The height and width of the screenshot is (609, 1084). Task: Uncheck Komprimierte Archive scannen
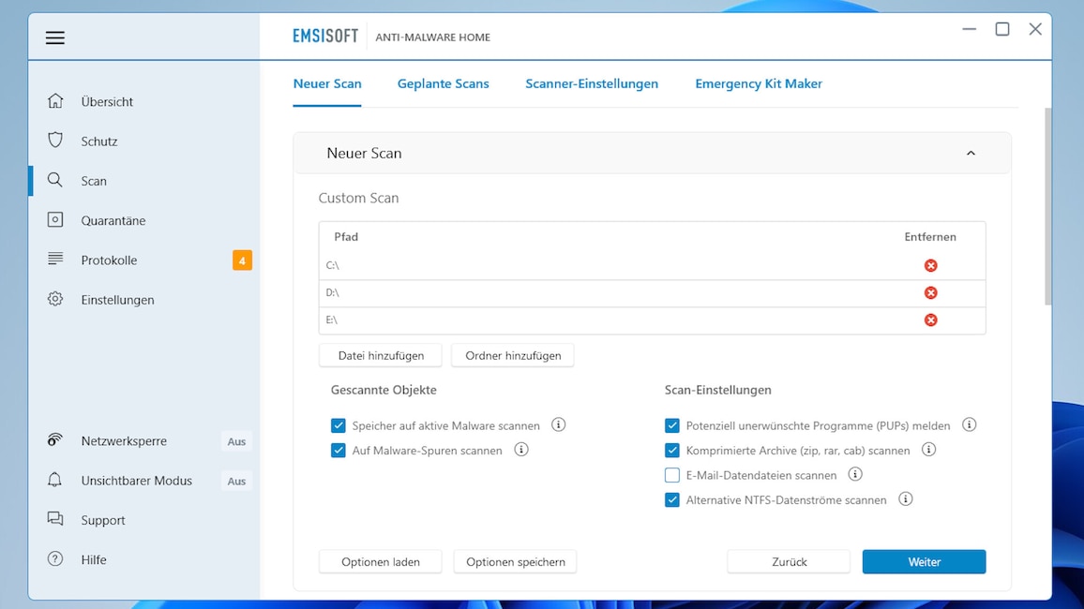(672, 450)
